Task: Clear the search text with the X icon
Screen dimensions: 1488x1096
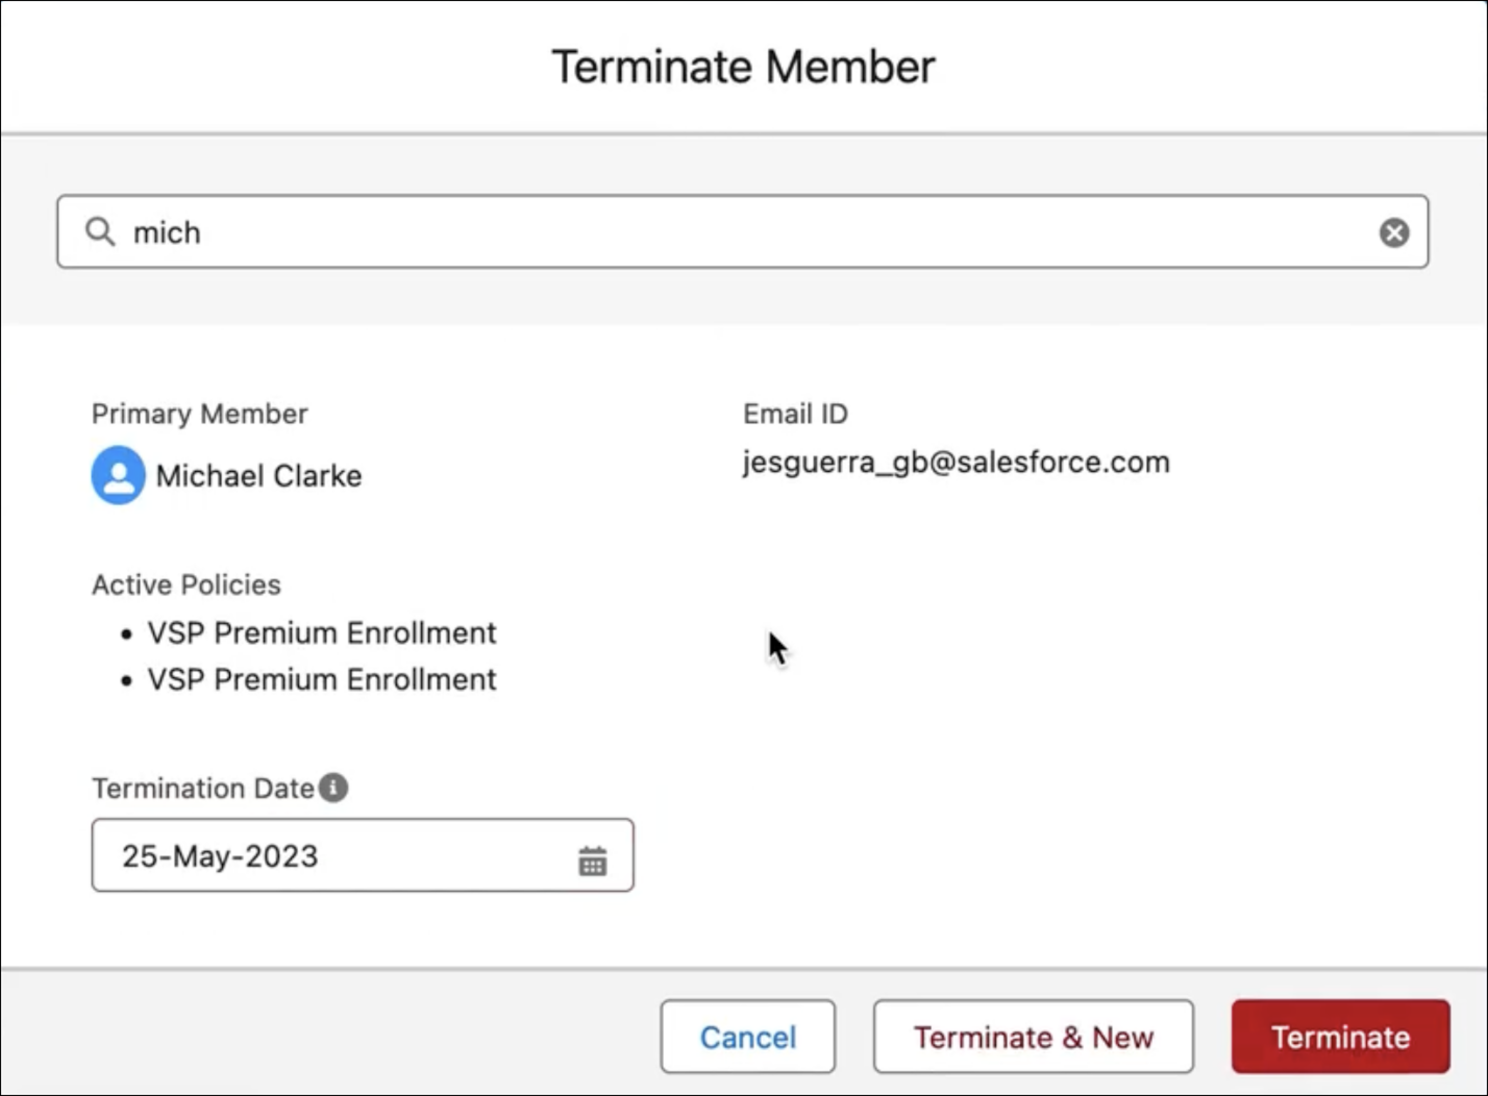Action: click(1394, 233)
